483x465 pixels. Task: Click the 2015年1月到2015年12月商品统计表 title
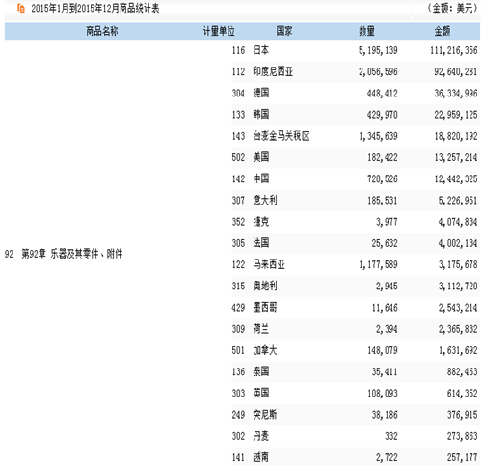95,8
